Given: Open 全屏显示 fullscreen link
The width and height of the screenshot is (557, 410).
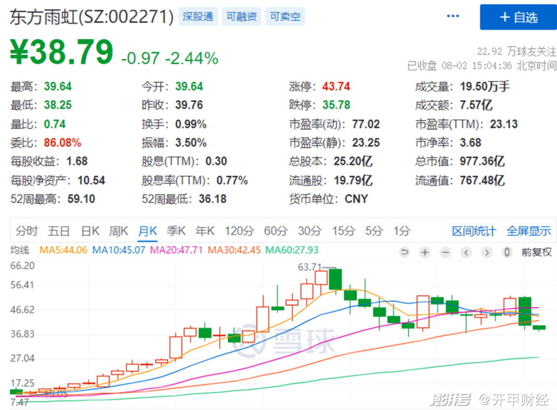Looking at the screenshot, I should [x=529, y=231].
